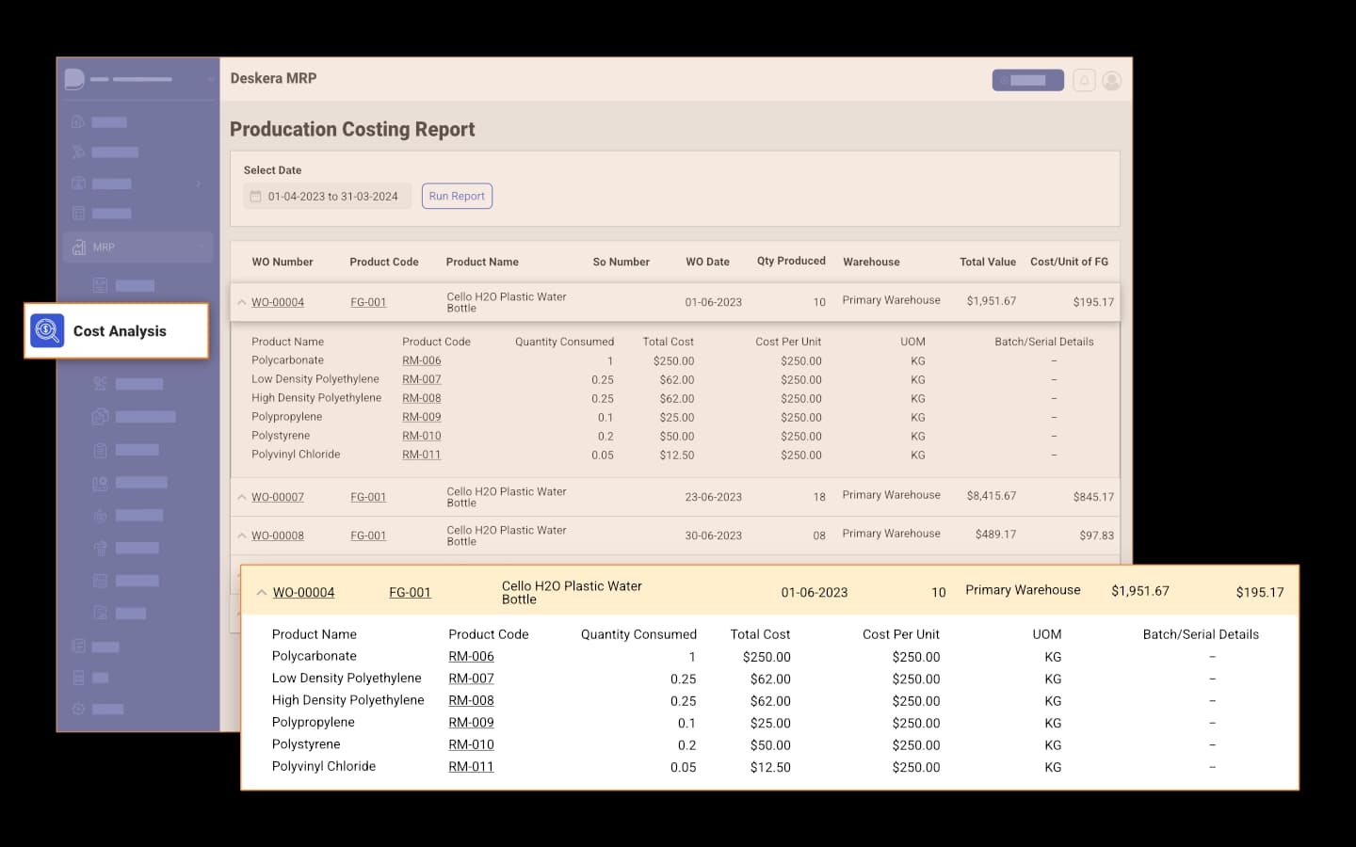1356x847 pixels.
Task: Open the WO-00004 link in highlighted row
Action: click(303, 593)
